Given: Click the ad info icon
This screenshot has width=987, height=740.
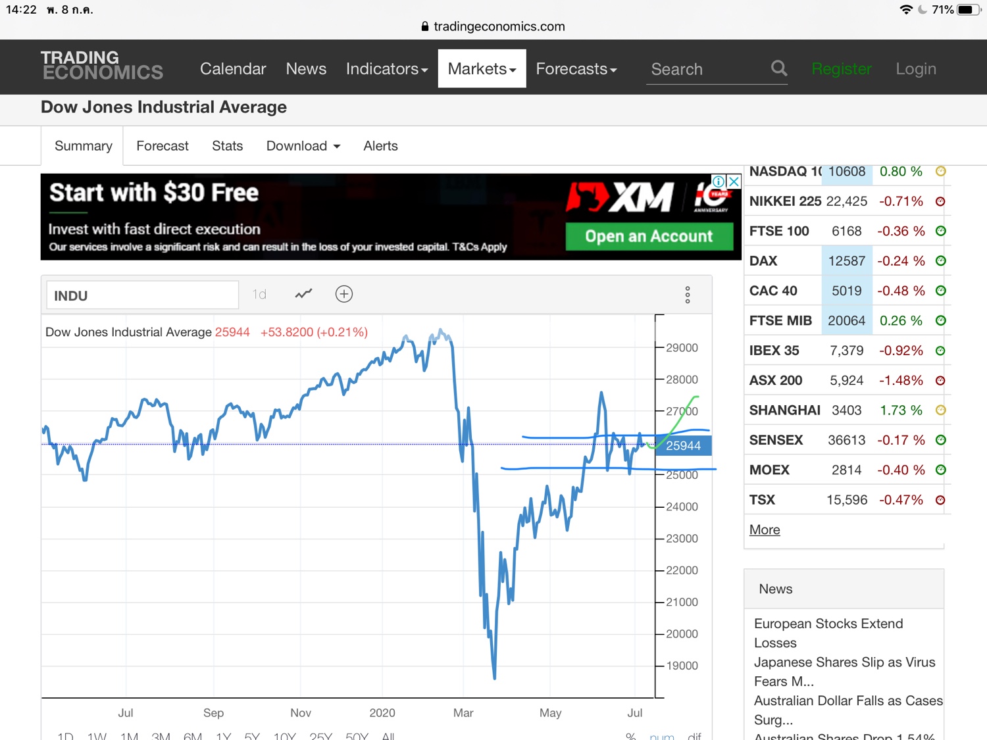Looking at the screenshot, I should (x=719, y=181).
